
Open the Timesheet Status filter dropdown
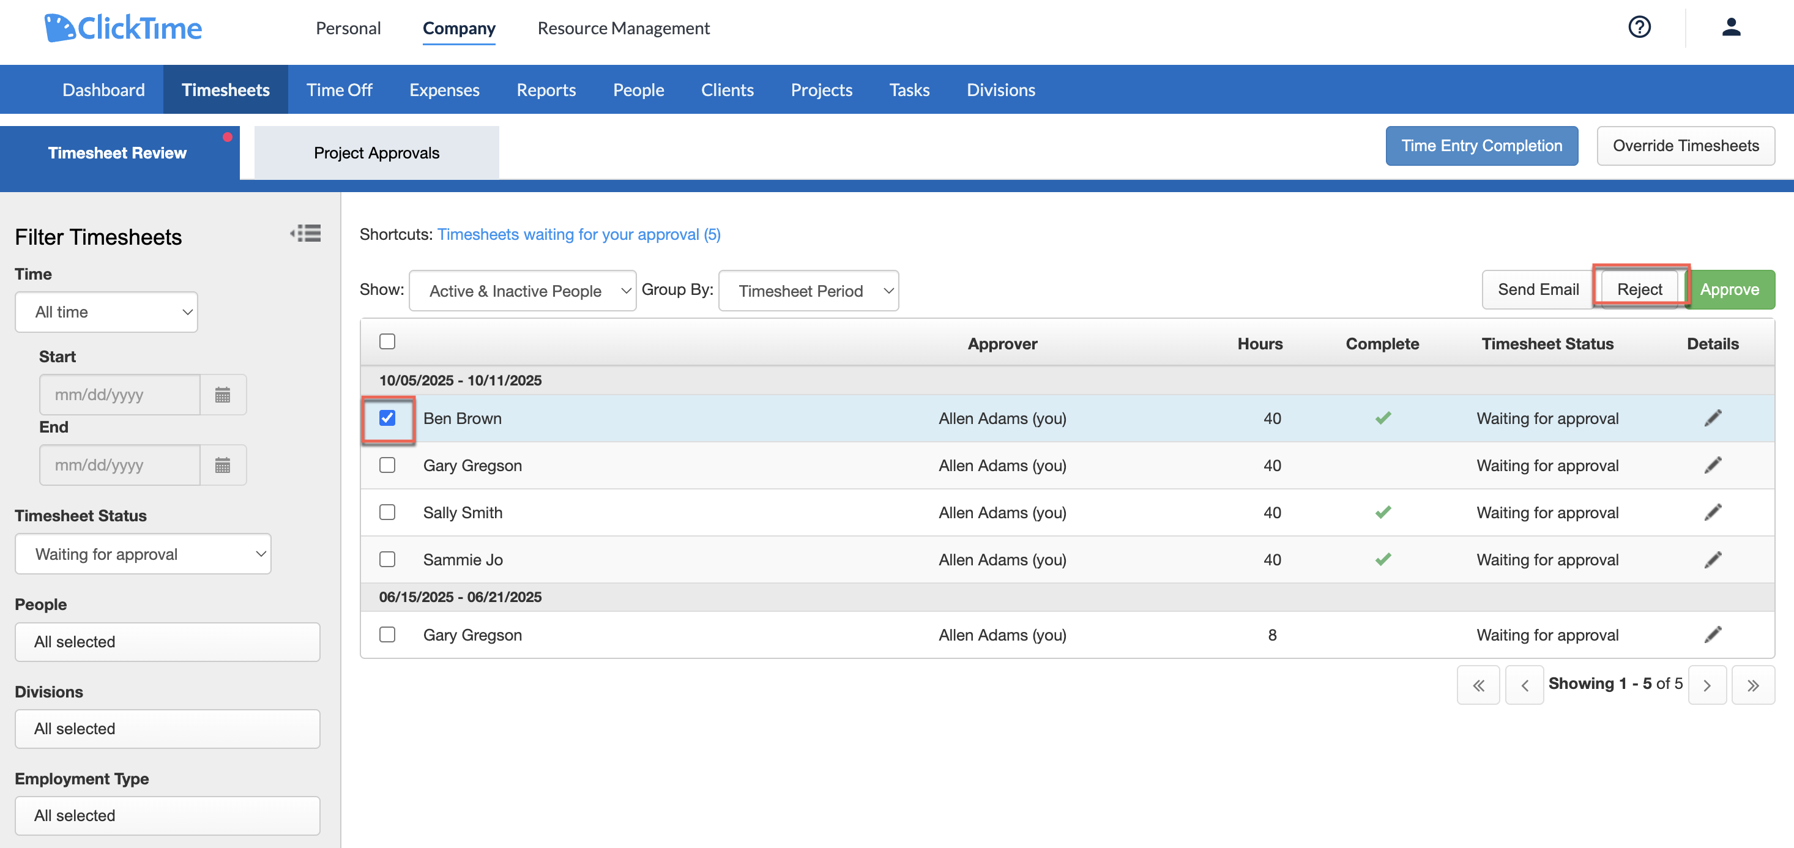(x=143, y=554)
